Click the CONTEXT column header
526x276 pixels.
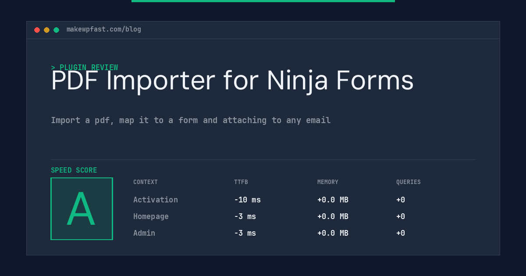pos(146,182)
